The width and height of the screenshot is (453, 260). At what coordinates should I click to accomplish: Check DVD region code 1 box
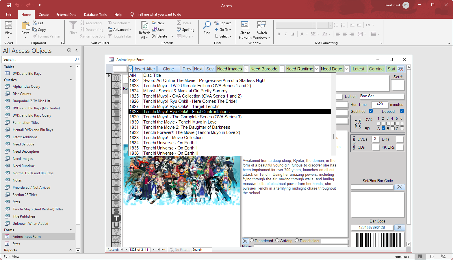click(x=379, y=124)
